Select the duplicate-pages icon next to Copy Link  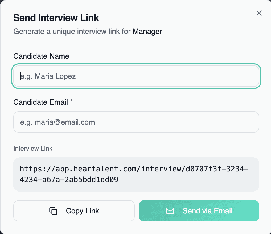tap(54, 211)
